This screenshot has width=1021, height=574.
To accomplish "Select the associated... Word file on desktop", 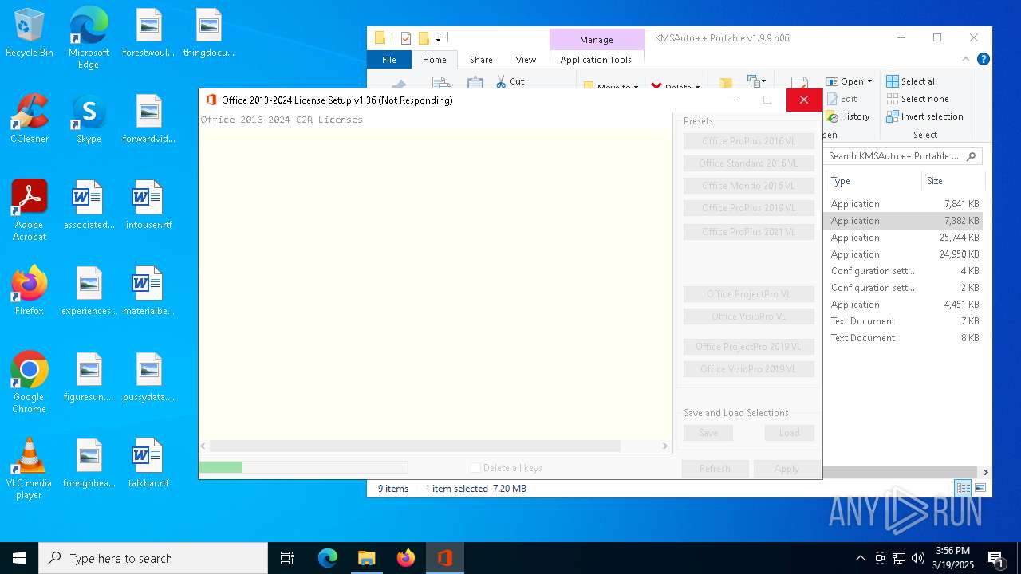I will click(x=89, y=206).
